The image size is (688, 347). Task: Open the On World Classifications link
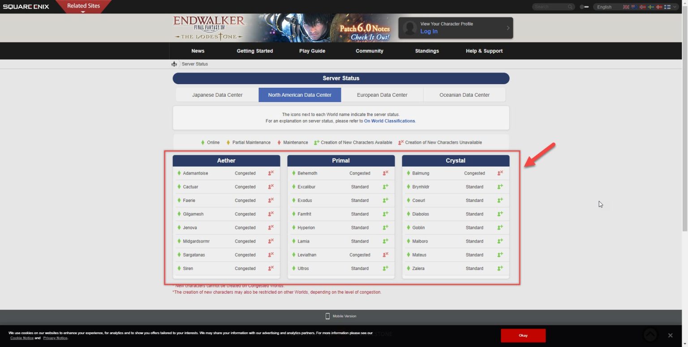coord(389,120)
